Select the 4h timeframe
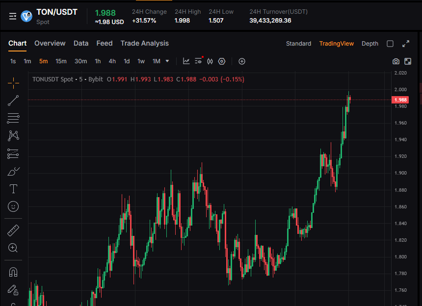This screenshot has height=306, width=422. coord(112,61)
